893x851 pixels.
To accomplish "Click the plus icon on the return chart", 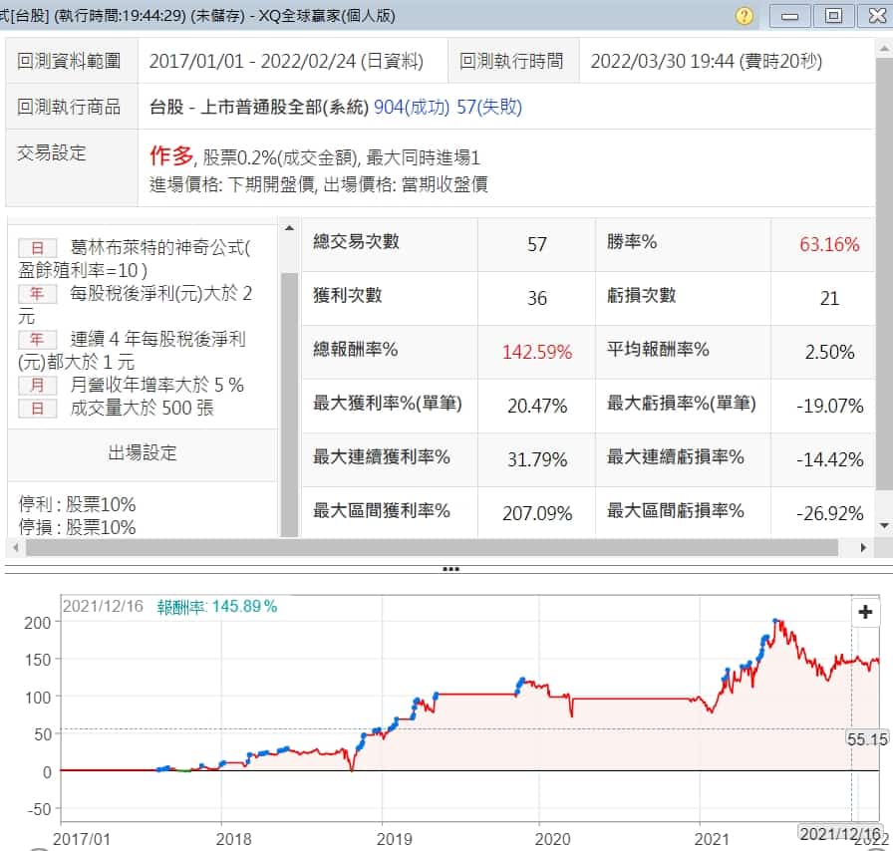I will pyautogui.click(x=865, y=612).
